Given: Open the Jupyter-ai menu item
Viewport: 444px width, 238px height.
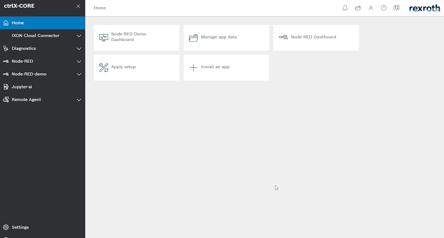Looking at the screenshot, I should tap(43, 87).
